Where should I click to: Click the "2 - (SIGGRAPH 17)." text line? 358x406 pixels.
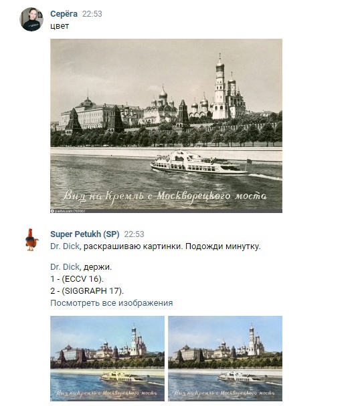87,291
